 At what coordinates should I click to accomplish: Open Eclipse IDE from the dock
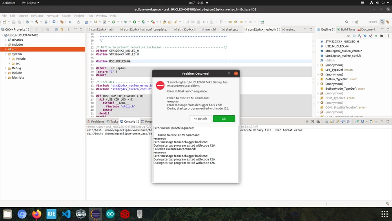click(95, 214)
